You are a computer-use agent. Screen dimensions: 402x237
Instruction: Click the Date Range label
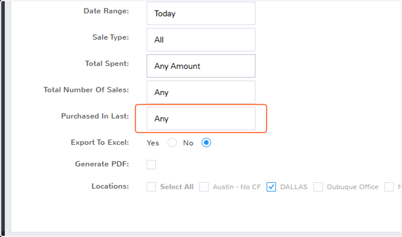point(106,11)
